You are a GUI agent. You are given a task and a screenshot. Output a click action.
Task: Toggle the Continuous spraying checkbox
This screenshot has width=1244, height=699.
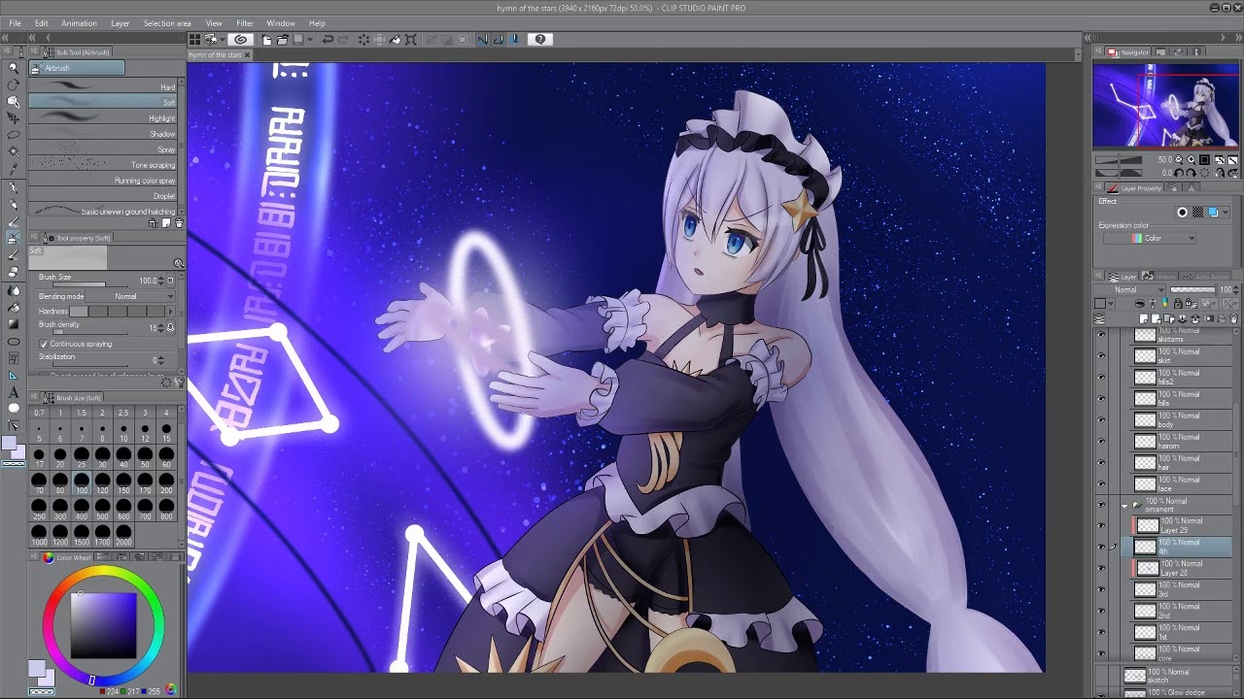(x=44, y=344)
